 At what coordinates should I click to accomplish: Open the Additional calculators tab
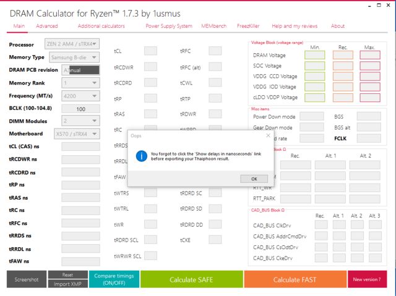pyautogui.click(x=101, y=26)
